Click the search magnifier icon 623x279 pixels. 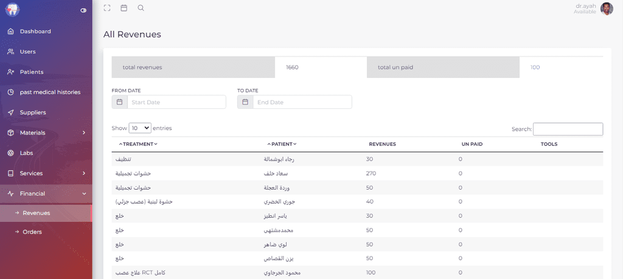pyautogui.click(x=141, y=8)
